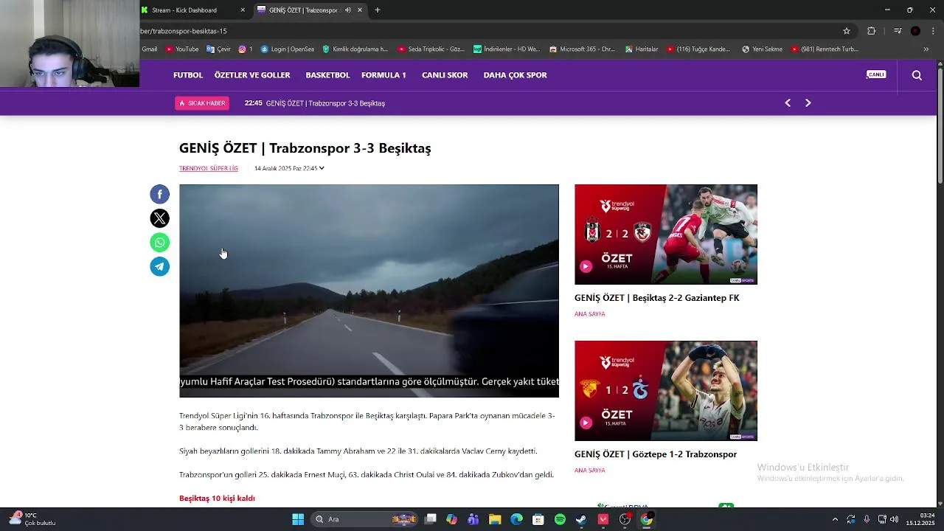Open File Explorer from taskbar

click(495, 519)
